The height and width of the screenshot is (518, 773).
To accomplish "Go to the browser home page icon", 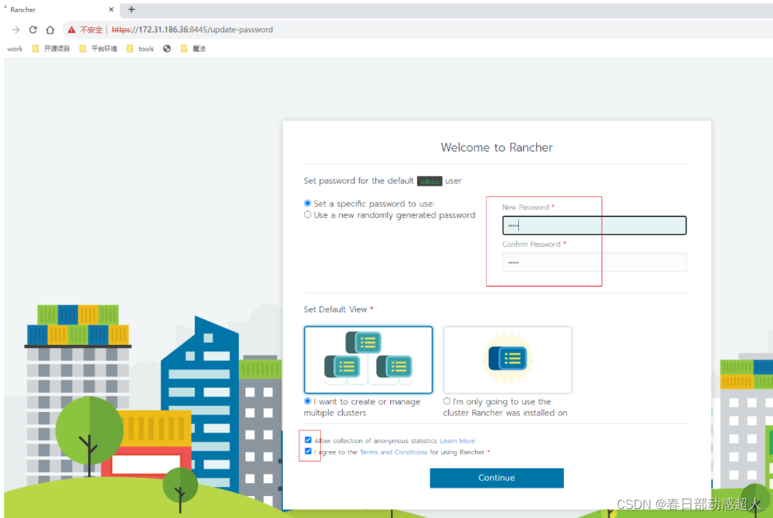I will click(x=50, y=30).
